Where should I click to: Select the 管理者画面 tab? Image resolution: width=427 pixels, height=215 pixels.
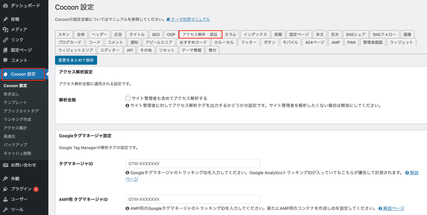click(373, 43)
